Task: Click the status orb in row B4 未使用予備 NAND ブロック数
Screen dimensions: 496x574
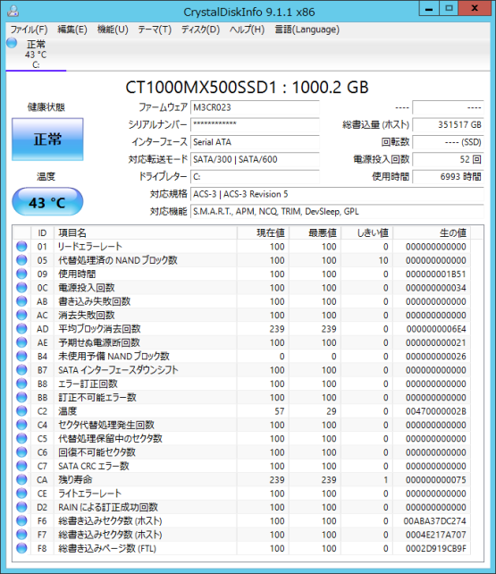Action: (21, 356)
